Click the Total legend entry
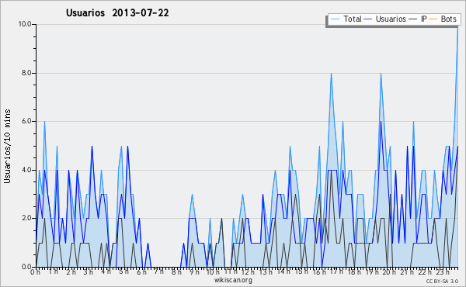 tap(346, 19)
